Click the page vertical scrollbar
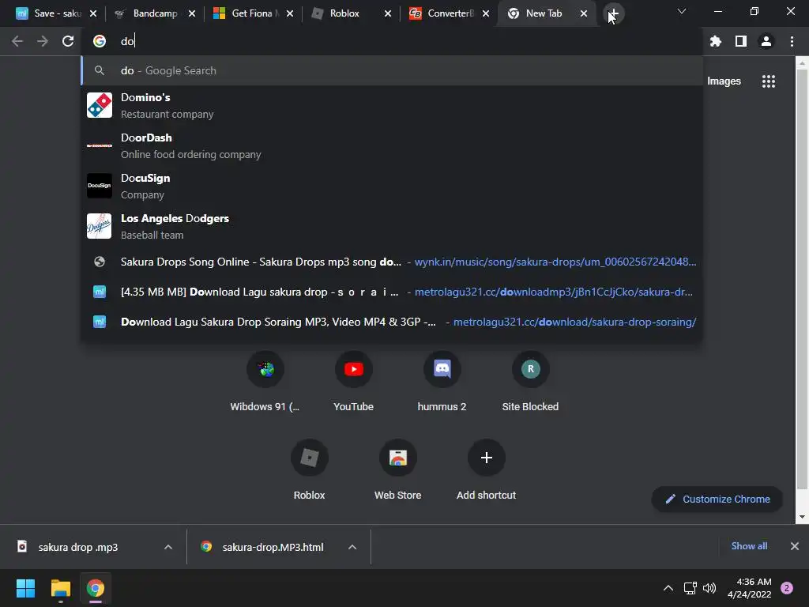Screen dimensions: 809x607 pos(802,279)
